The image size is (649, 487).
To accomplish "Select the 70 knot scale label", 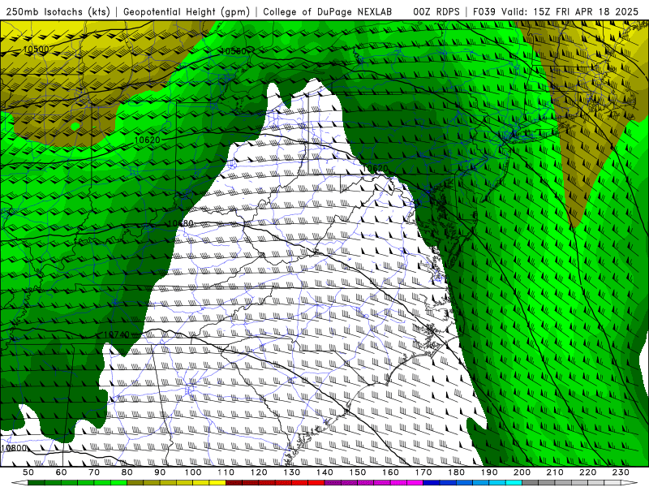I will point(94,472).
